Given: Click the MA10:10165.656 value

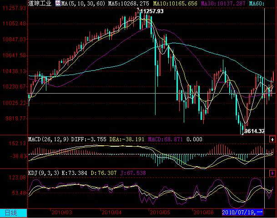Looking at the screenshot, I should click(x=175, y=3).
